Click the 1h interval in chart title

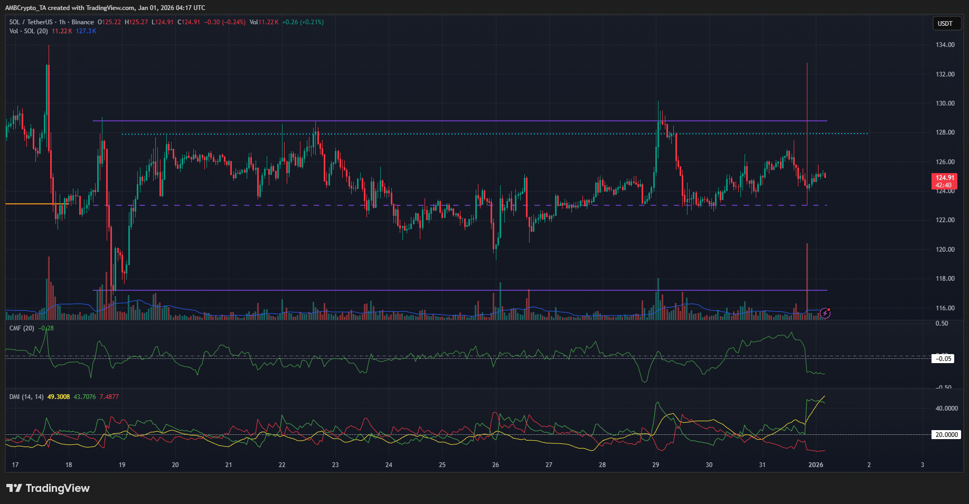coord(62,22)
